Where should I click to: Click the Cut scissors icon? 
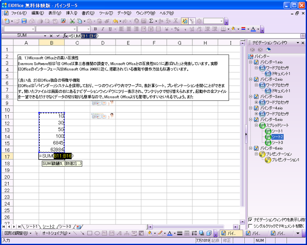72,21
